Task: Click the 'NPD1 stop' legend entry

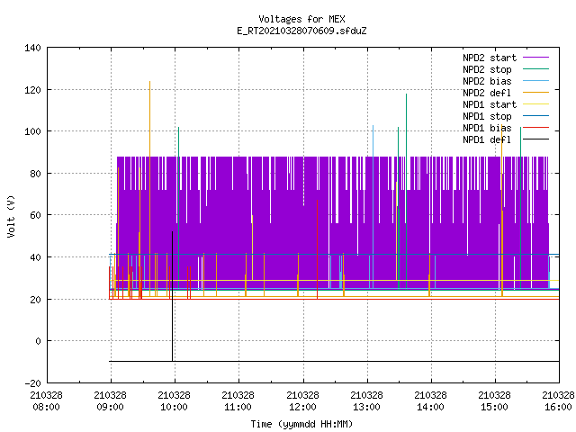Action: pos(487,116)
